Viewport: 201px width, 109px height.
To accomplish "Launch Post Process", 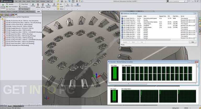I will click(x=11, y=9).
